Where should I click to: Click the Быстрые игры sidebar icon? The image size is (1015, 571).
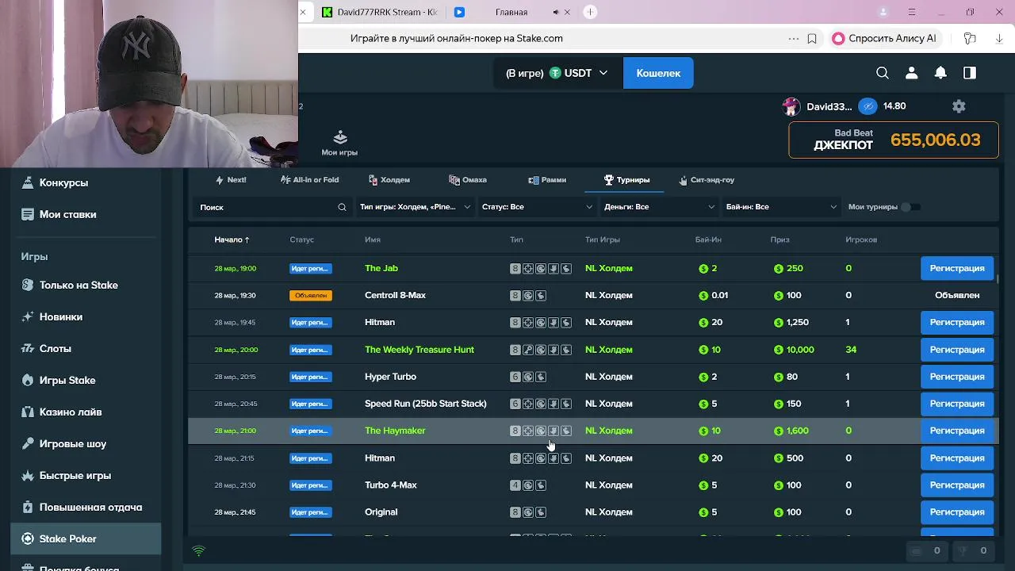click(x=28, y=476)
